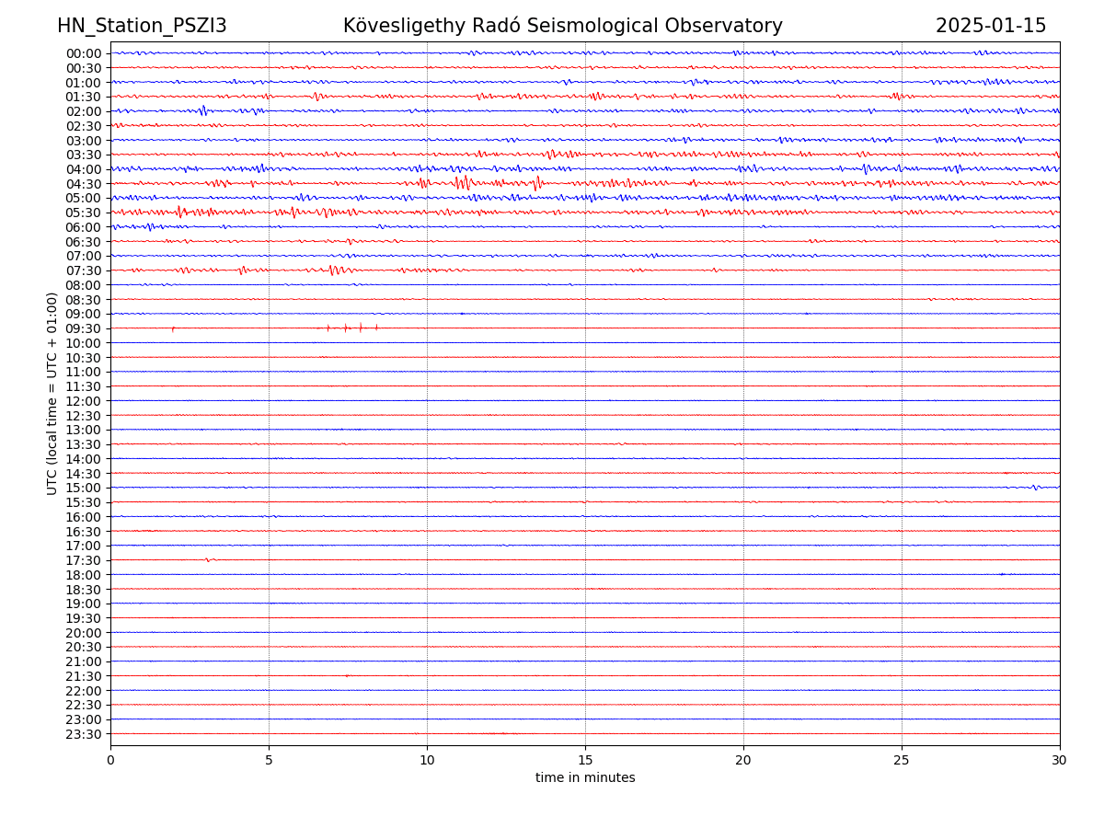Select the 23:30 row label
Screen dimensions: 1104x828
(84, 734)
